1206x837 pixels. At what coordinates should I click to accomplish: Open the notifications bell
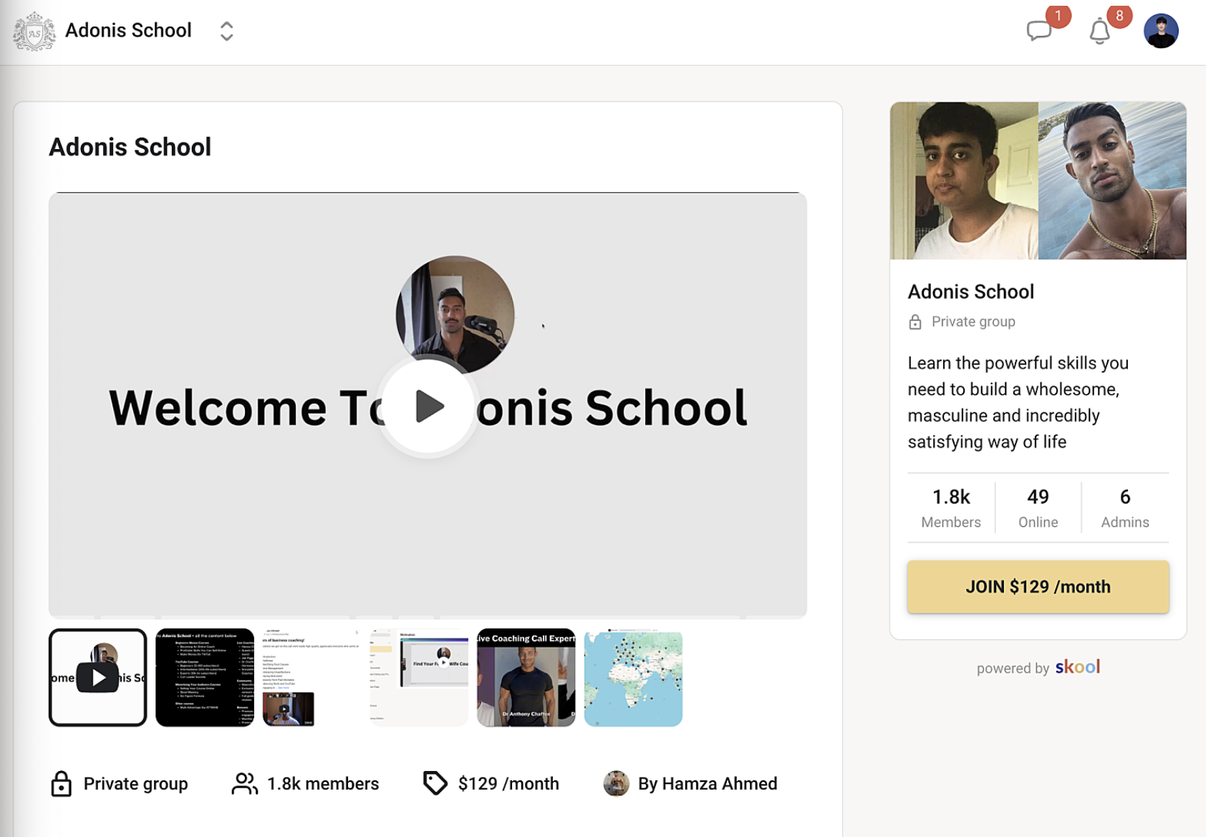1099,32
